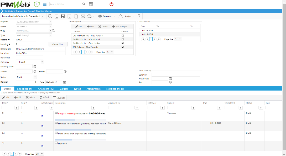Print using the printer icon
This screenshot has width=286, height=156.
(89, 16)
